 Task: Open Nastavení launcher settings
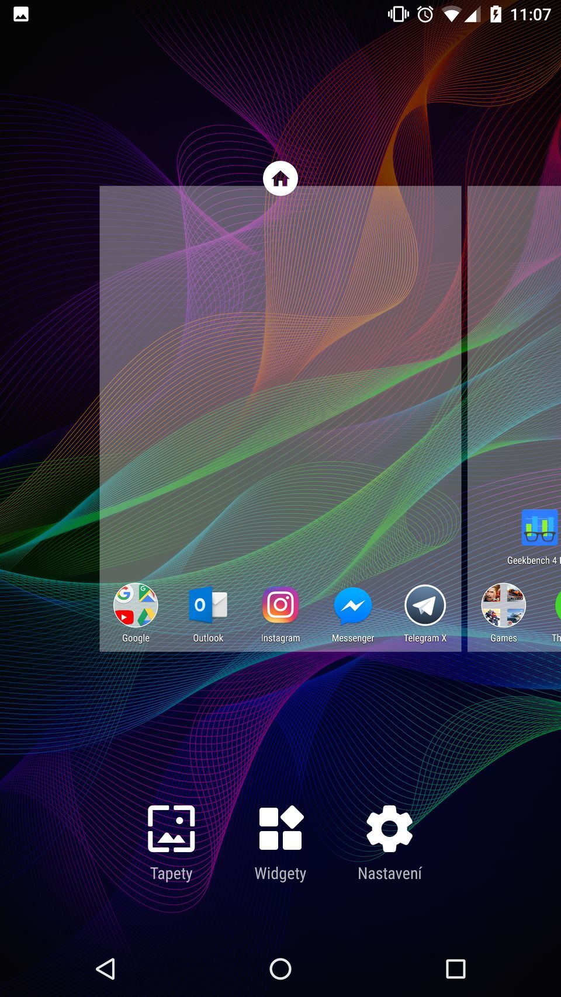pos(390,843)
